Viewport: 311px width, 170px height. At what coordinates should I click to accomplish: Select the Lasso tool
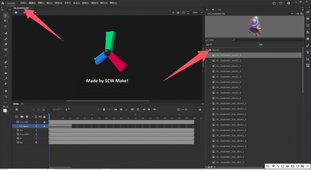coord(6,26)
